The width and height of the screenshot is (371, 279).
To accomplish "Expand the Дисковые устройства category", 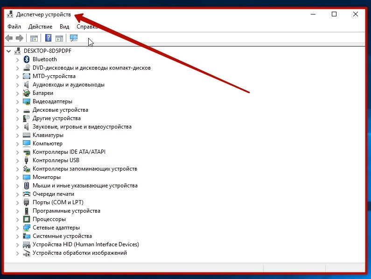I will point(18,110).
